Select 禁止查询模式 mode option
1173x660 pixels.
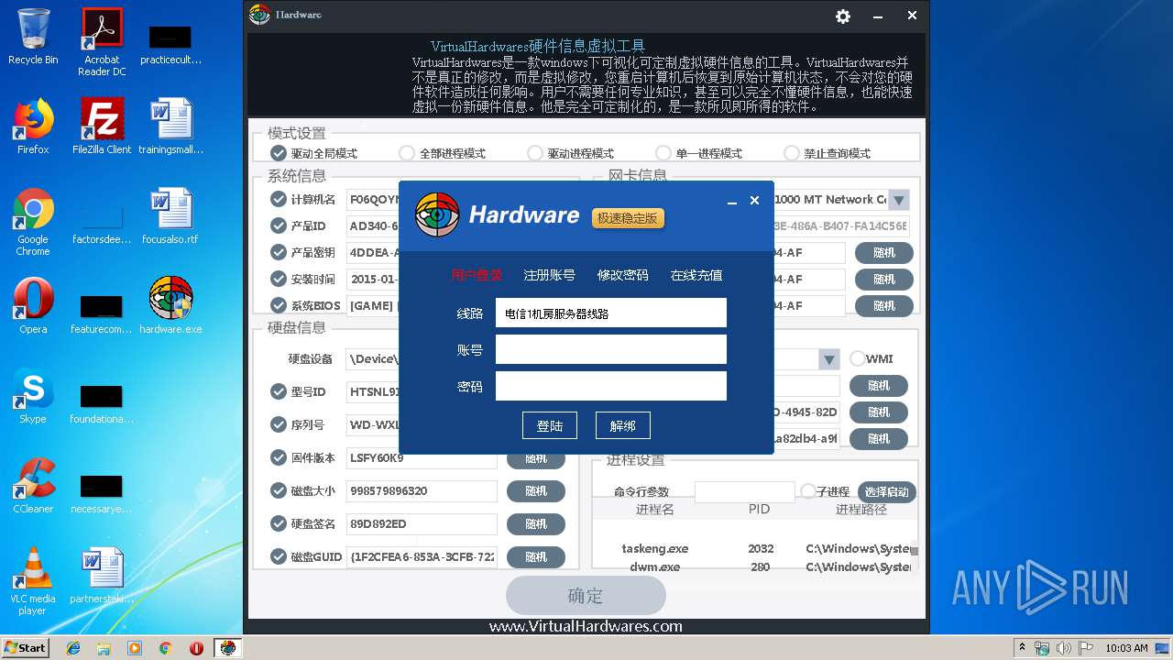coord(827,153)
